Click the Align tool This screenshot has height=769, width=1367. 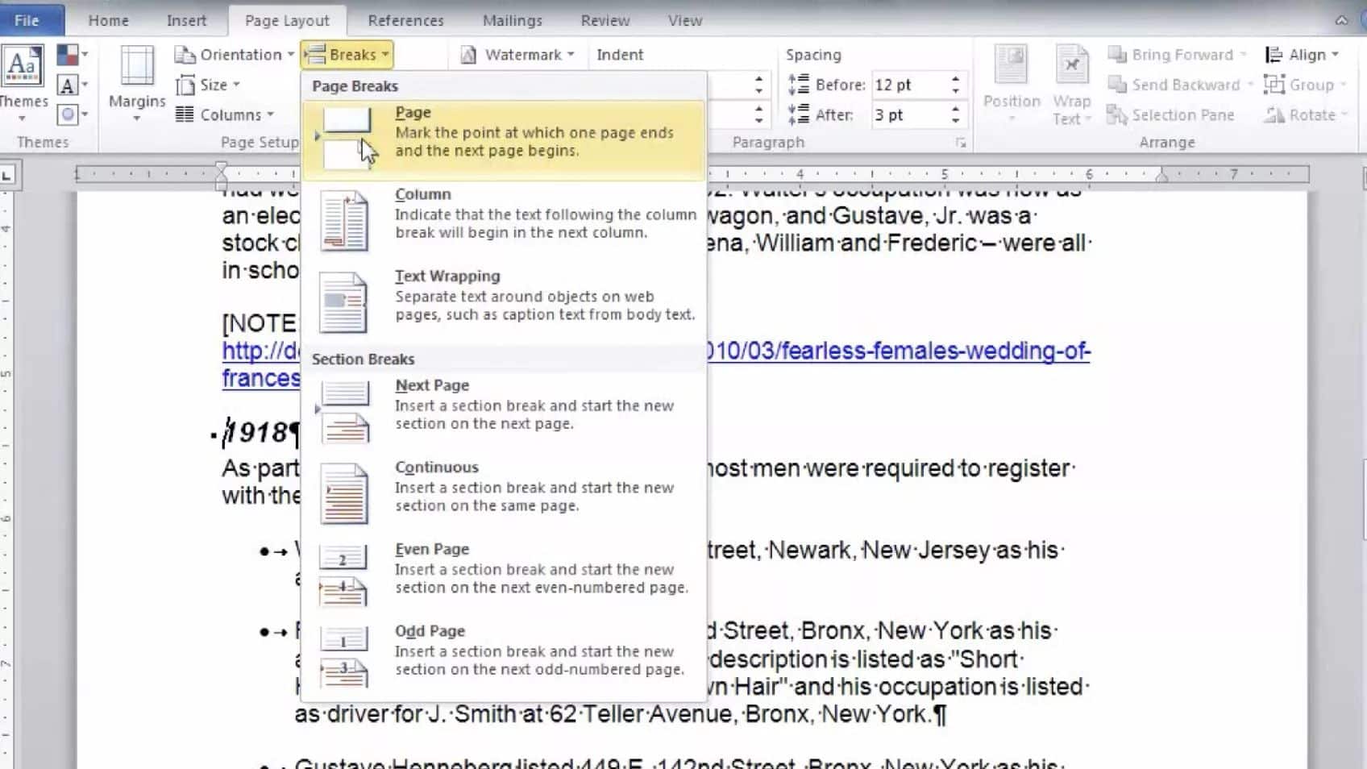click(1303, 54)
